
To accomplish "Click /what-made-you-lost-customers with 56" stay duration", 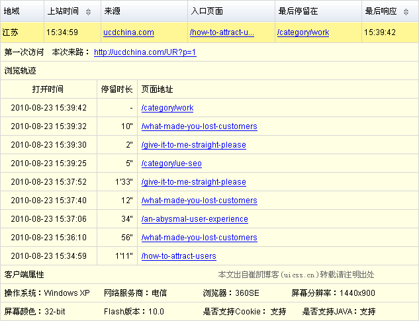I will coord(199,238).
